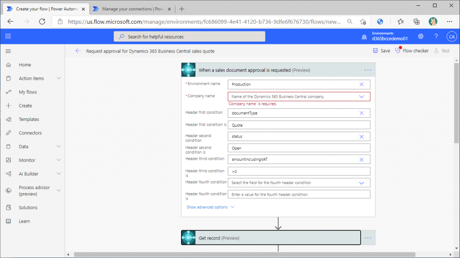Clear the amountIncludingVAT header condition
This screenshot has height=258, width=460.
click(362, 159)
